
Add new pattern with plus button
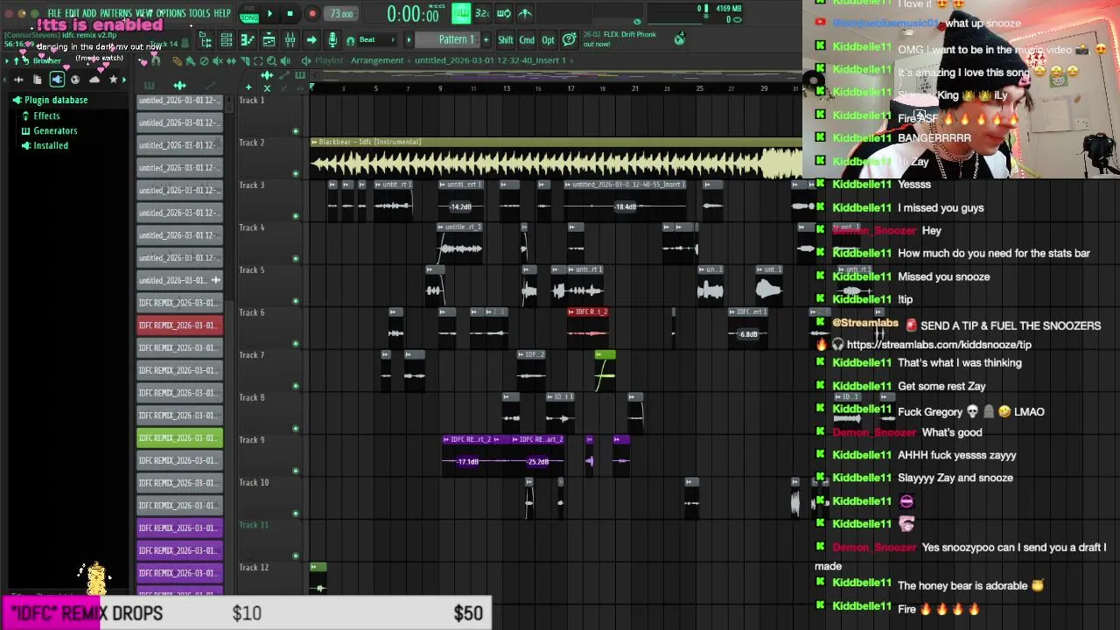coord(486,39)
